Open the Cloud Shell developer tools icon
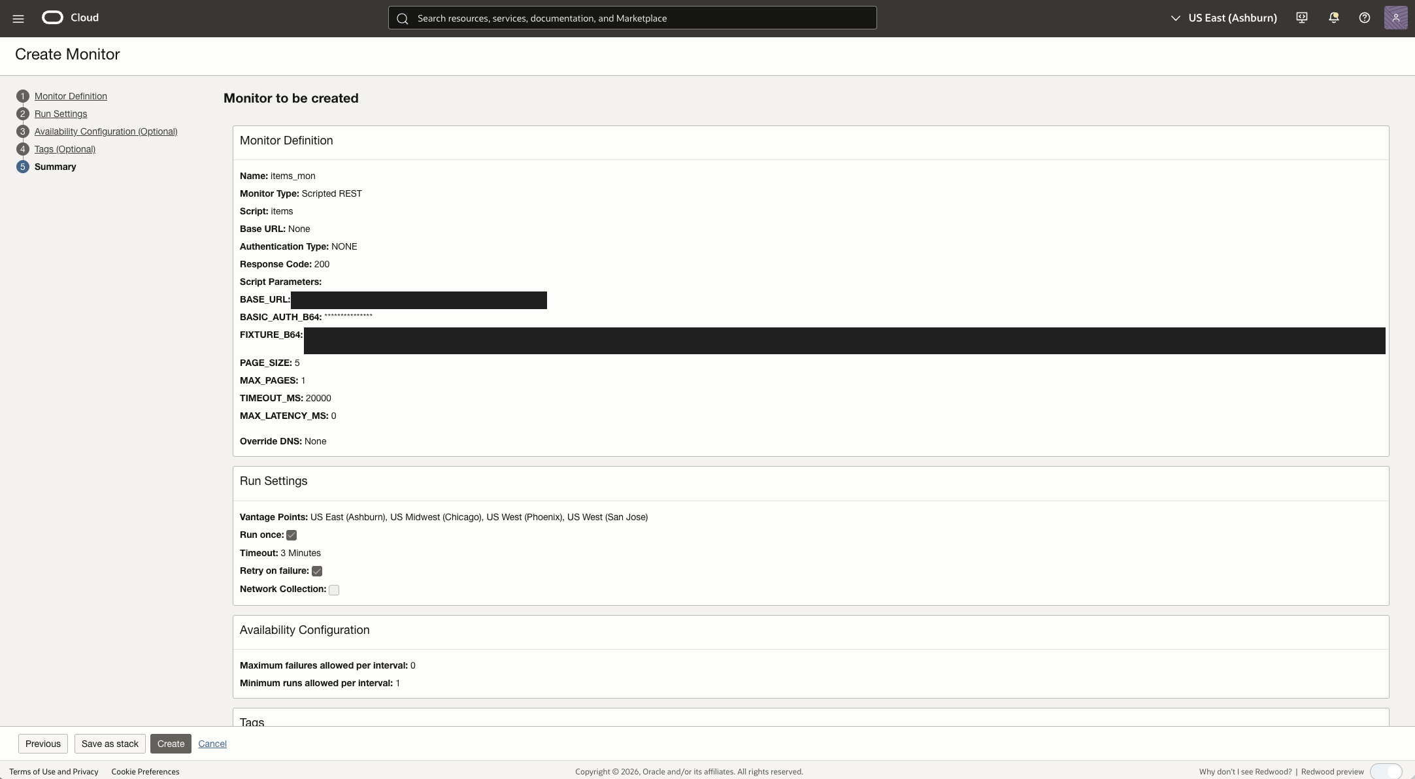The width and height of the screenshot is (1415, 779). tap(1302, 18)
